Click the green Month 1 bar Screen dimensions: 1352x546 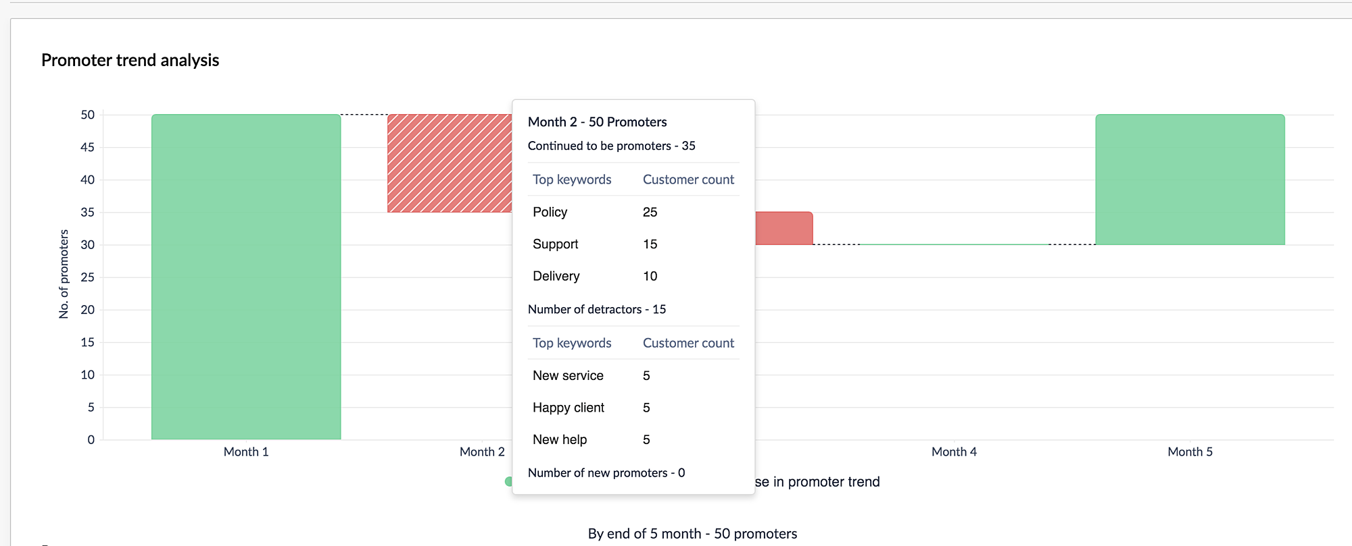(x=246, y=277)
